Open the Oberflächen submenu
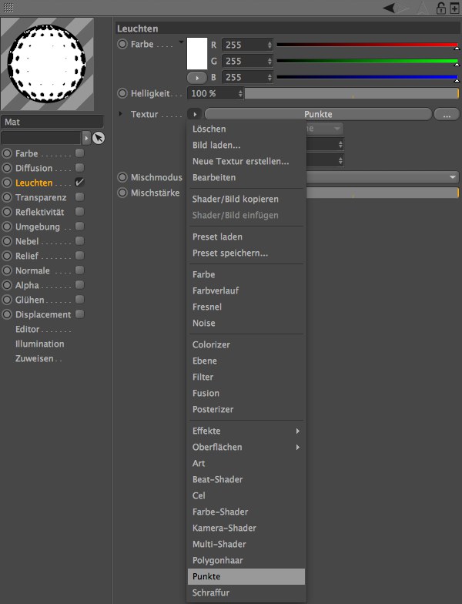462x604 pixels. click(x=246, y=447)
